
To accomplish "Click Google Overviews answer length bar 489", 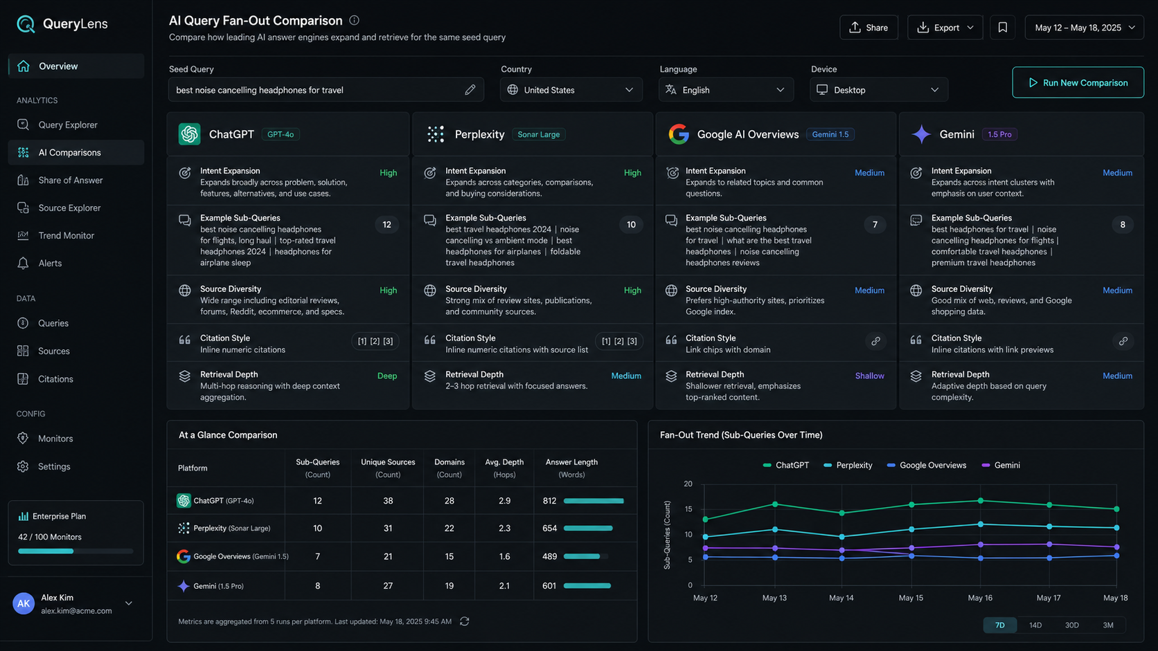I will point(586,556).
